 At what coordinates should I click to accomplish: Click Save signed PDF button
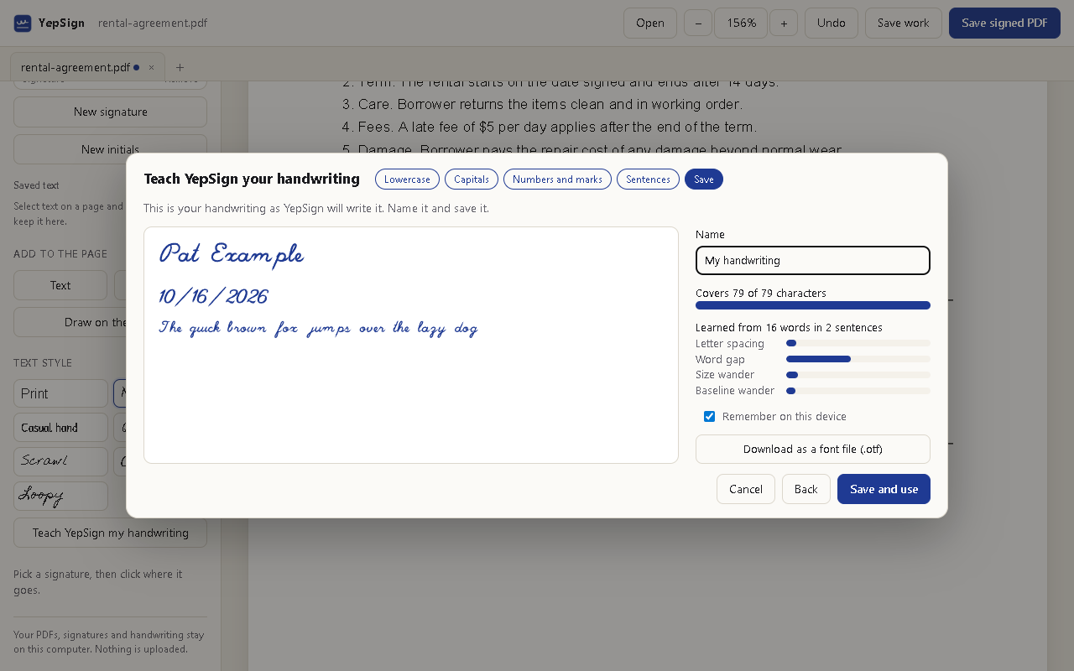pyautogui.click(x=1004, y=23)
